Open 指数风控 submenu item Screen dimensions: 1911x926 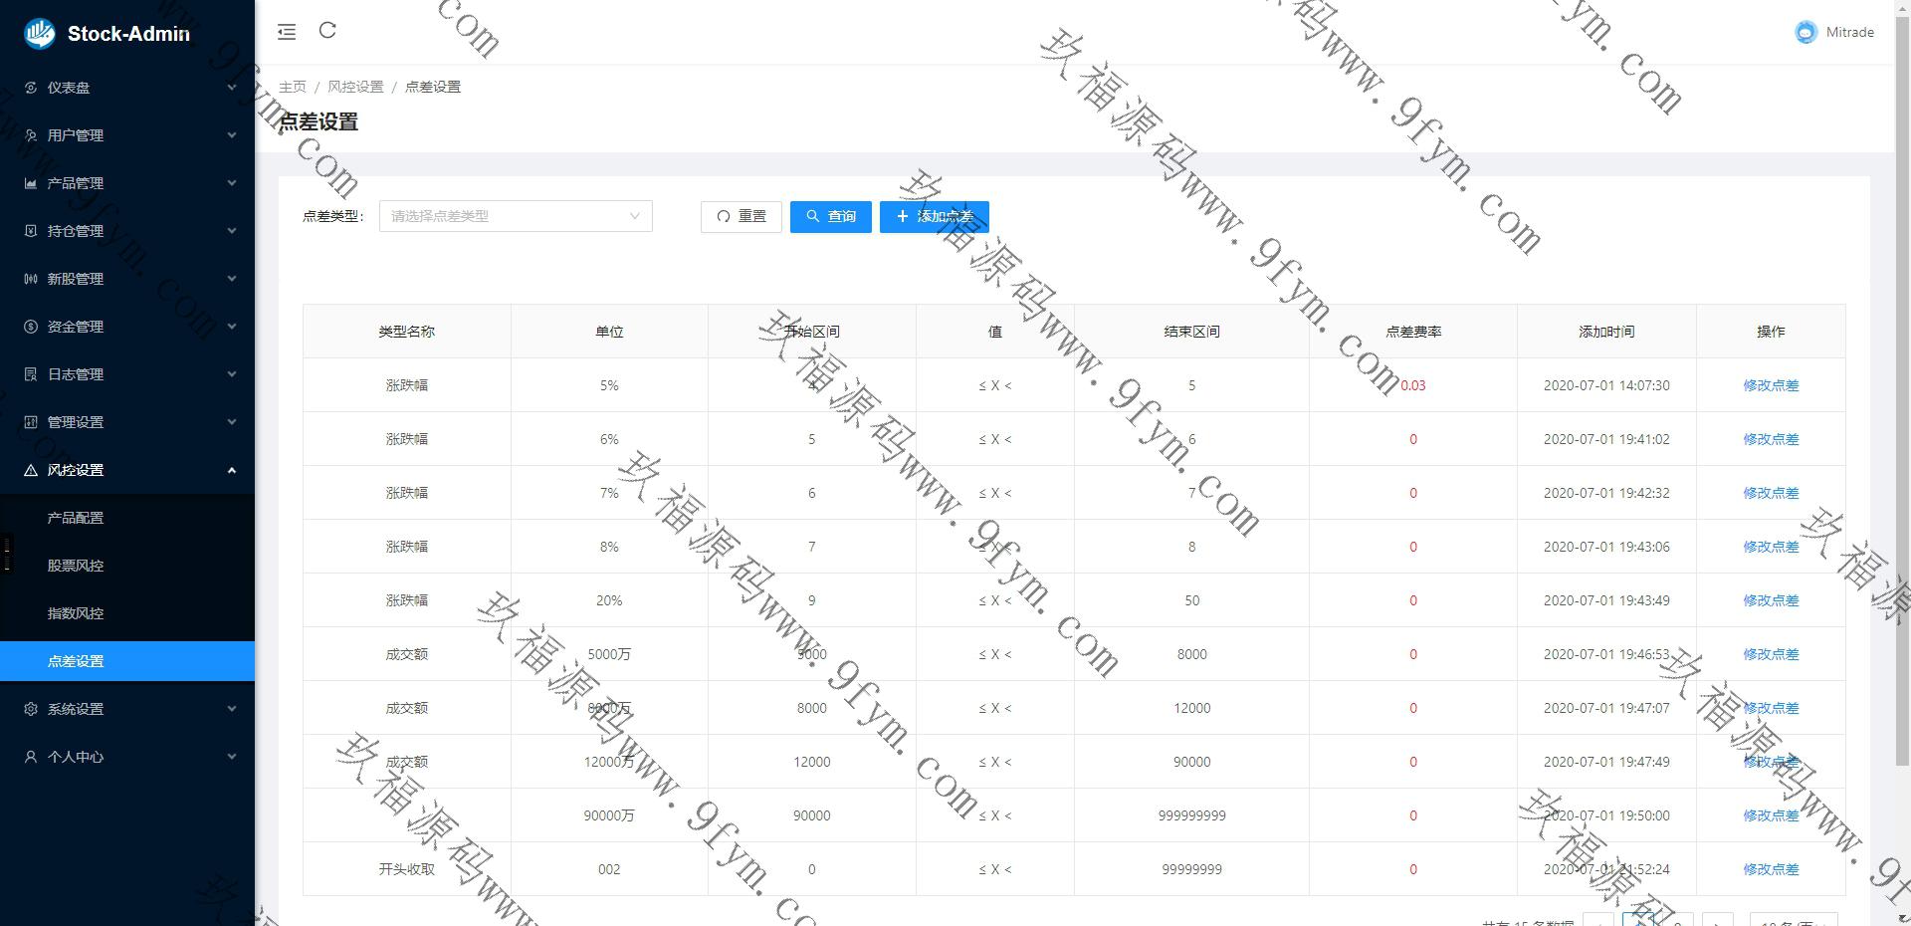click(x=76, y=613)
